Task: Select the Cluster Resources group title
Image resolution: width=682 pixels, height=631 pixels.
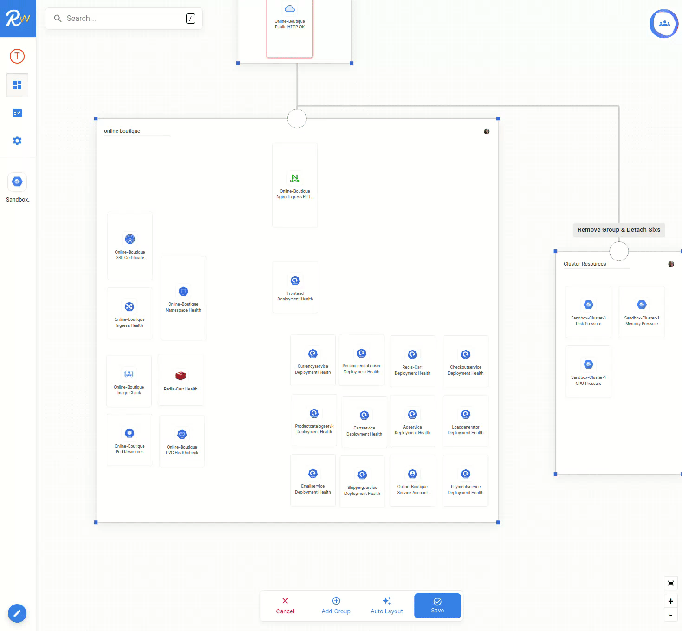Action: [585, 264]
